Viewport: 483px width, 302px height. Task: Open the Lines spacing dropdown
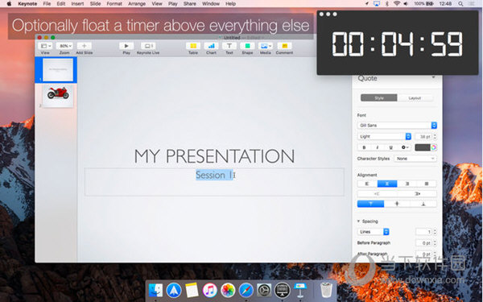373,232
